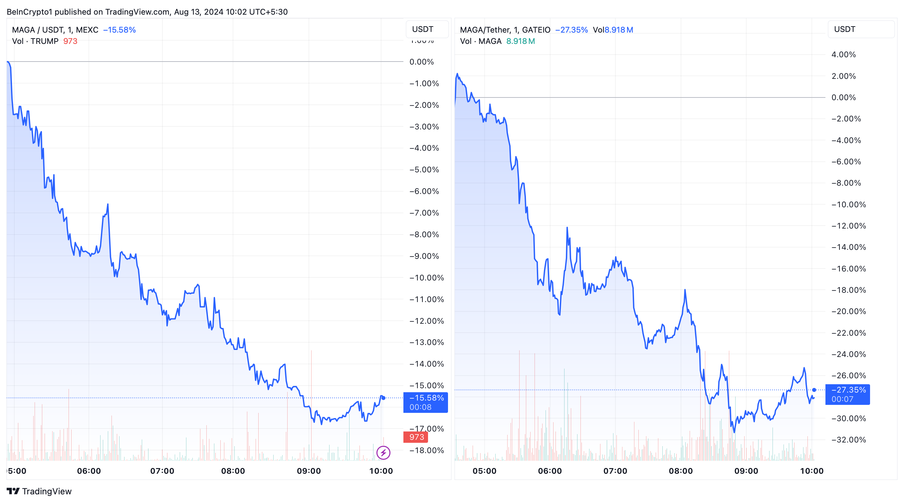The height and width of the screenshot is (503, 904).
Task: Click the MAGA / USDT, 1, MEXC title
Action: pos(55,30)
